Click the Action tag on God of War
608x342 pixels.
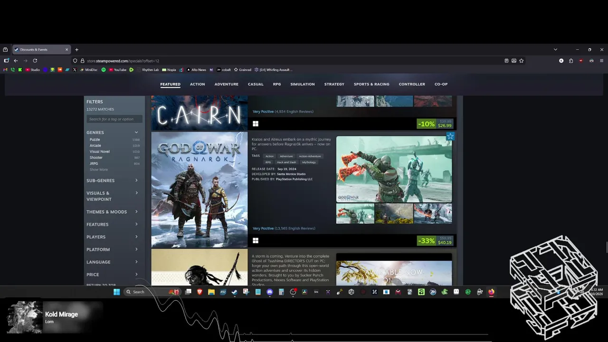pyautogui.click(x=269, y=156)
